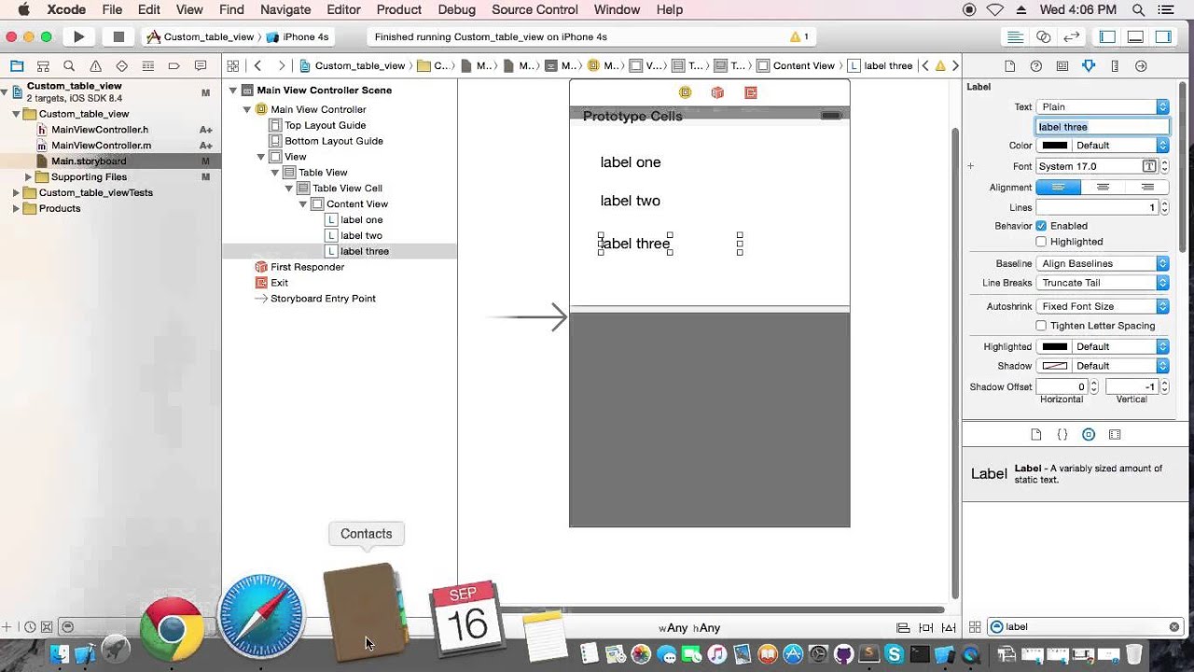Select MainViewController.h in the navigator
The width and height of the screenshot is (1194, 672).
point(99,130)
